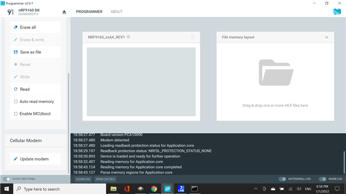Screen dimensions: 346x194
Task: Click the large folder drop-zone icon
Action: (x=276, y=73)
